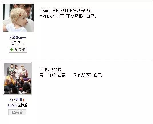Open the mic男团 username link

(16, 100)
